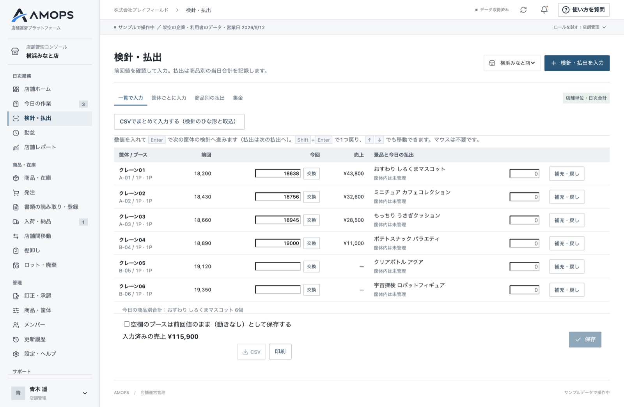Click the 棚卸し clipboard-check icon
The width and height of the screenshot is (624, 407).
pyautogui.click(x=16, y=251)
